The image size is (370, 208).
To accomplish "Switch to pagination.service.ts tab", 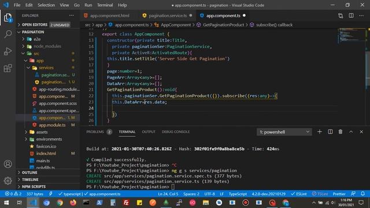I will (168, 16).
